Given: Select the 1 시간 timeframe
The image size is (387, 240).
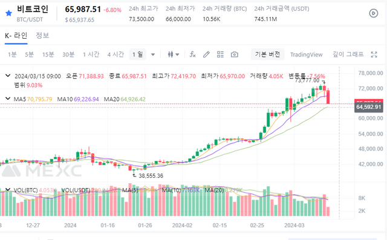Looking at the screenshot, I should point(91,54).
